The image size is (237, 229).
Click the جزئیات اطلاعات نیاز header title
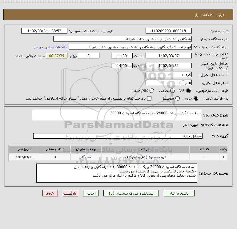click(x=210, y=15)
